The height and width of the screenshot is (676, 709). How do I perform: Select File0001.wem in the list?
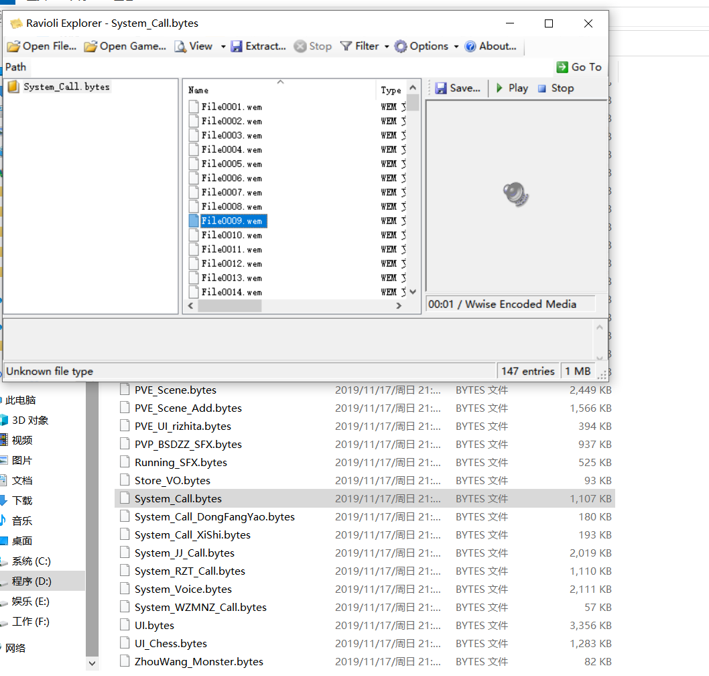pyautogui.click(x=226, y=107)
